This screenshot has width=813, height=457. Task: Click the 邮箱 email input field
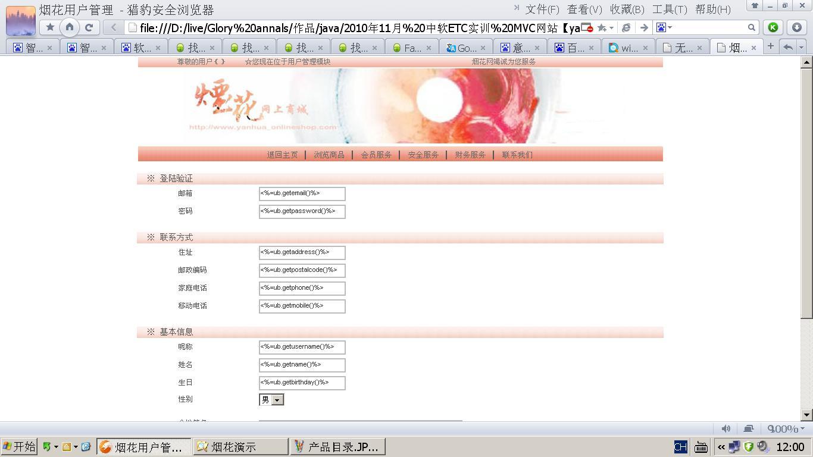(302, 194)
